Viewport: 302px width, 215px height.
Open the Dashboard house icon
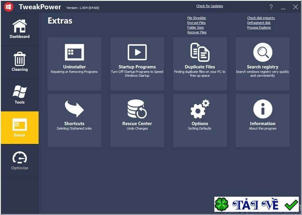point(20,26)
